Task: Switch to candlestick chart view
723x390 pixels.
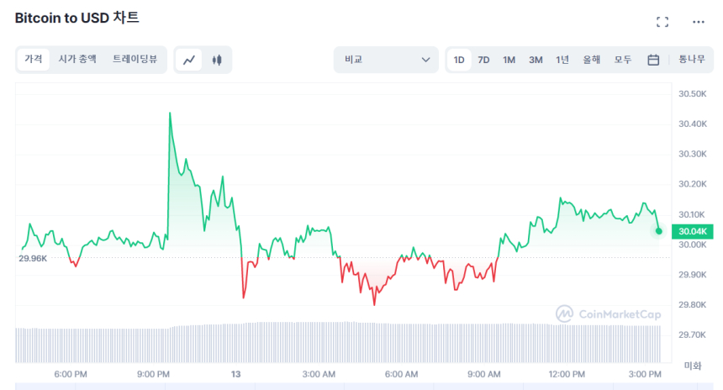Action: coord(217,60)
